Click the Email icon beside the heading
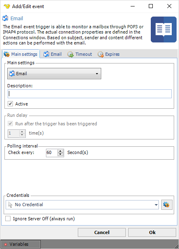179x249 pixels. point(5,18)
